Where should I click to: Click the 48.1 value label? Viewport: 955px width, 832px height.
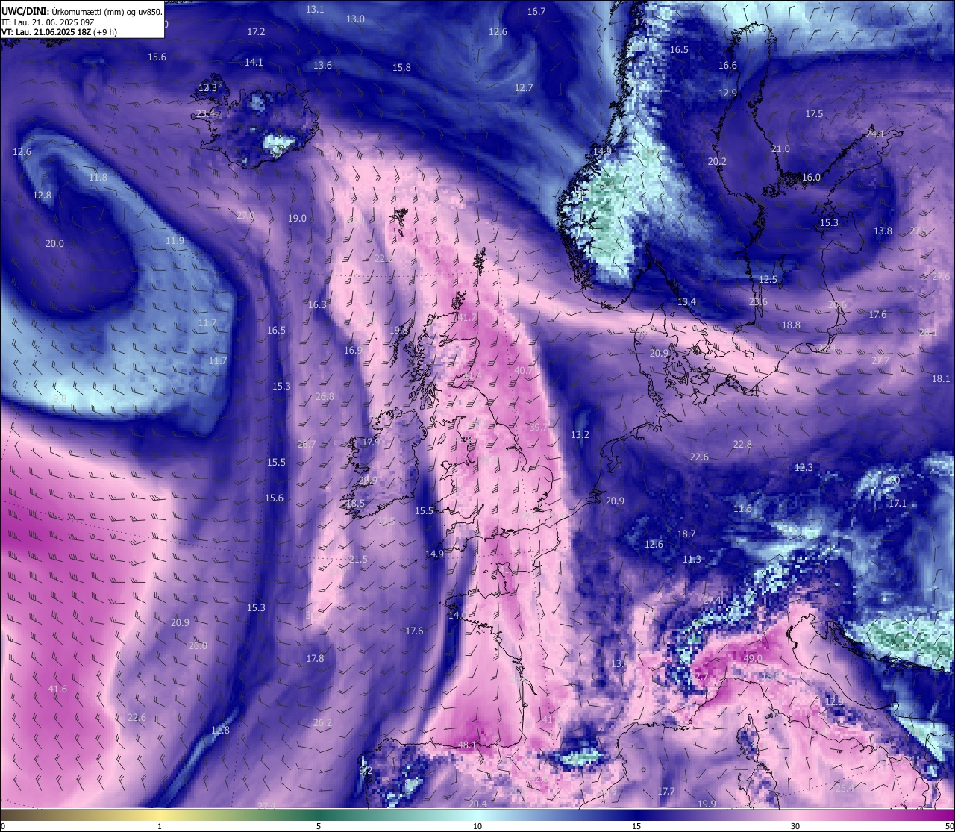click(x=467, y=745)
